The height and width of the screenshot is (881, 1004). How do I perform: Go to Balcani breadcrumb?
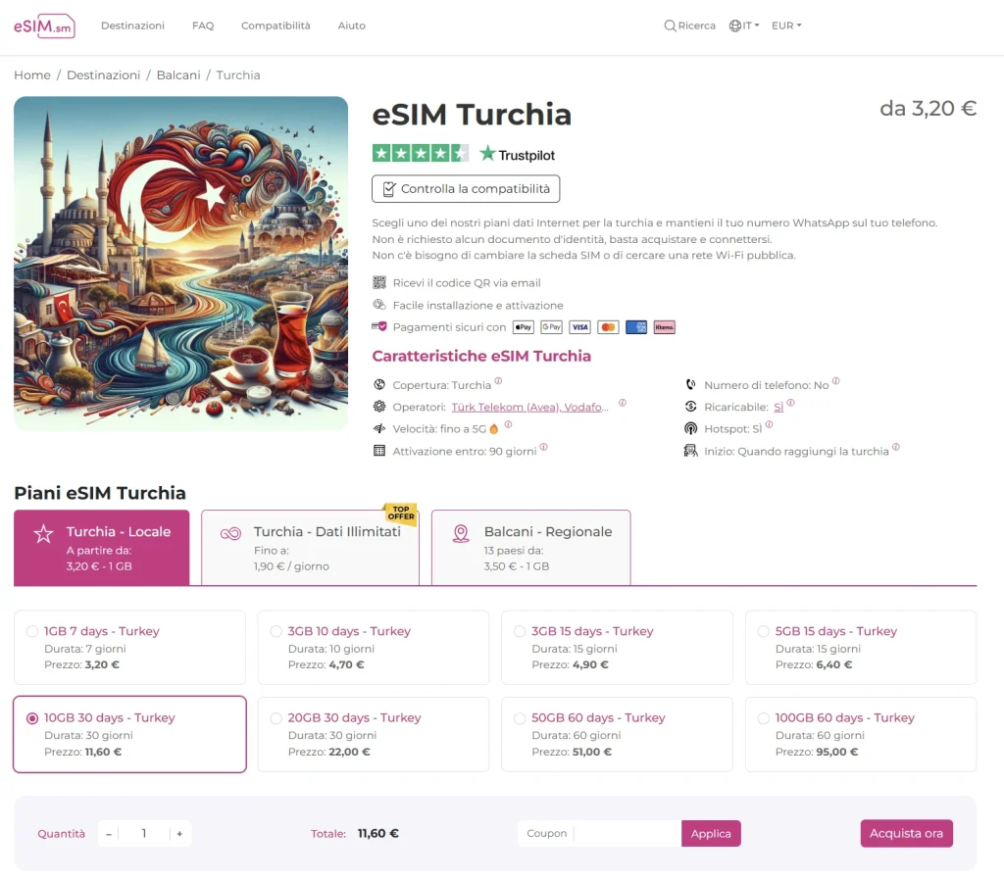(x=178, y=74)
